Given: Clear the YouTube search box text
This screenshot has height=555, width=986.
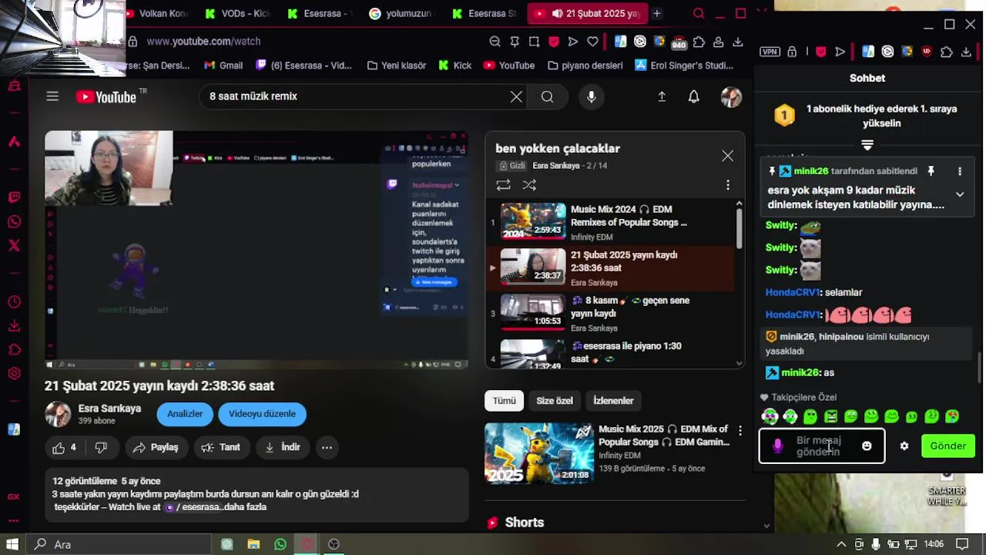Looking at the screenshot, I should tap(516, 96).
